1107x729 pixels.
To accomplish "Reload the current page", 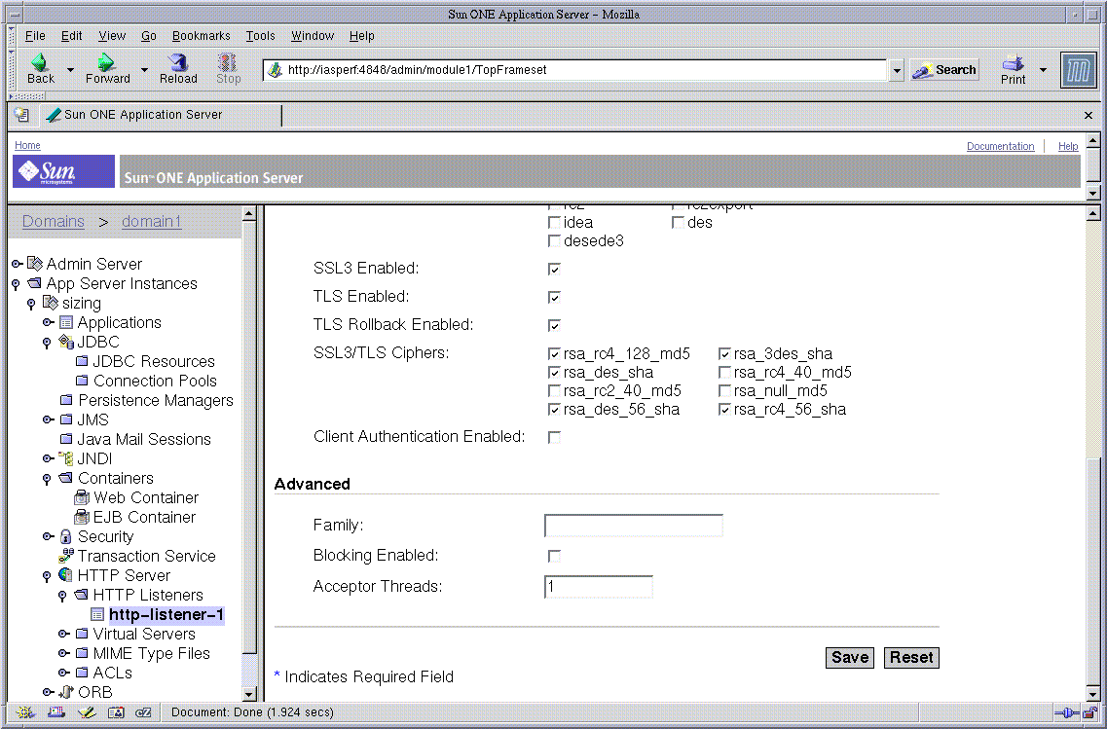I will point(178,62).
